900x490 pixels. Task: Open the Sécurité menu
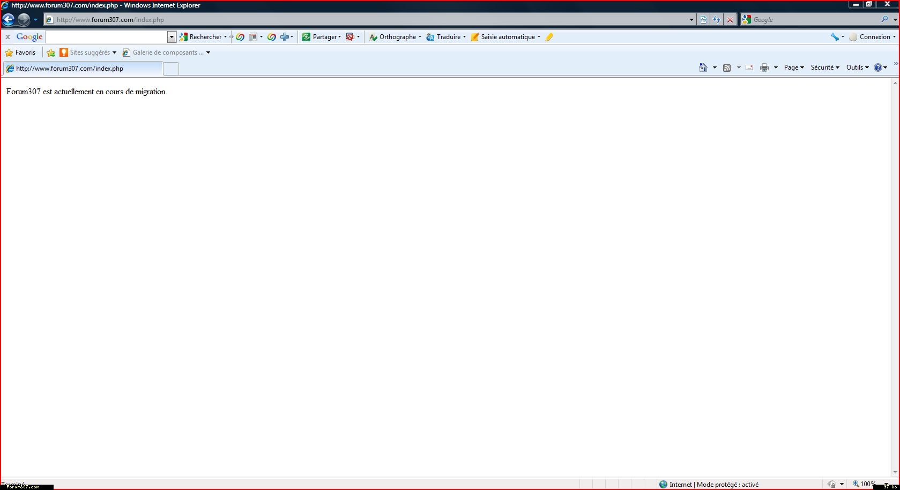point(824,67)
